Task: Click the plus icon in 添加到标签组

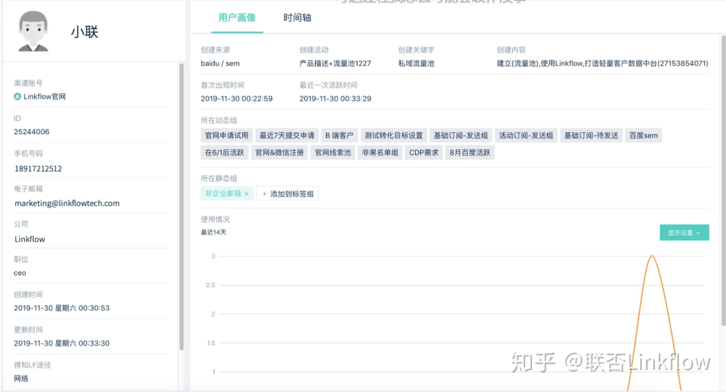Action: (x=264, y=194)
